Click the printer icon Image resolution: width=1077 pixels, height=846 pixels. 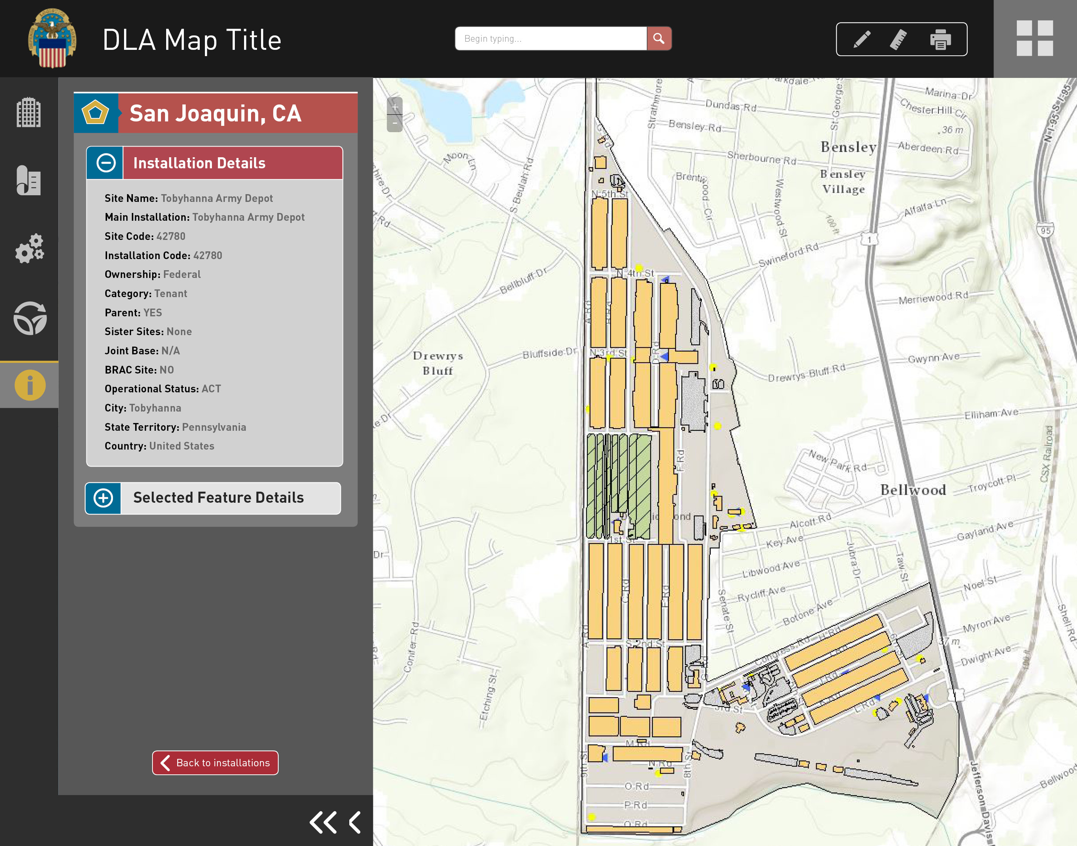click(940, 39)
